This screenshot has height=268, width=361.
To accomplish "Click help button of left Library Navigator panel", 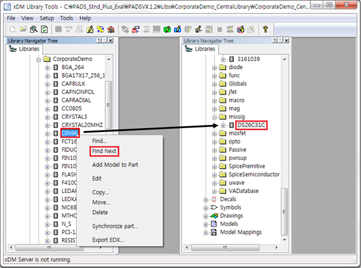I will tap(99, 41).
